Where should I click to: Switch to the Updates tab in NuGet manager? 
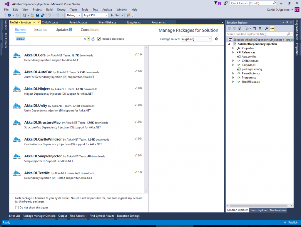62,29
